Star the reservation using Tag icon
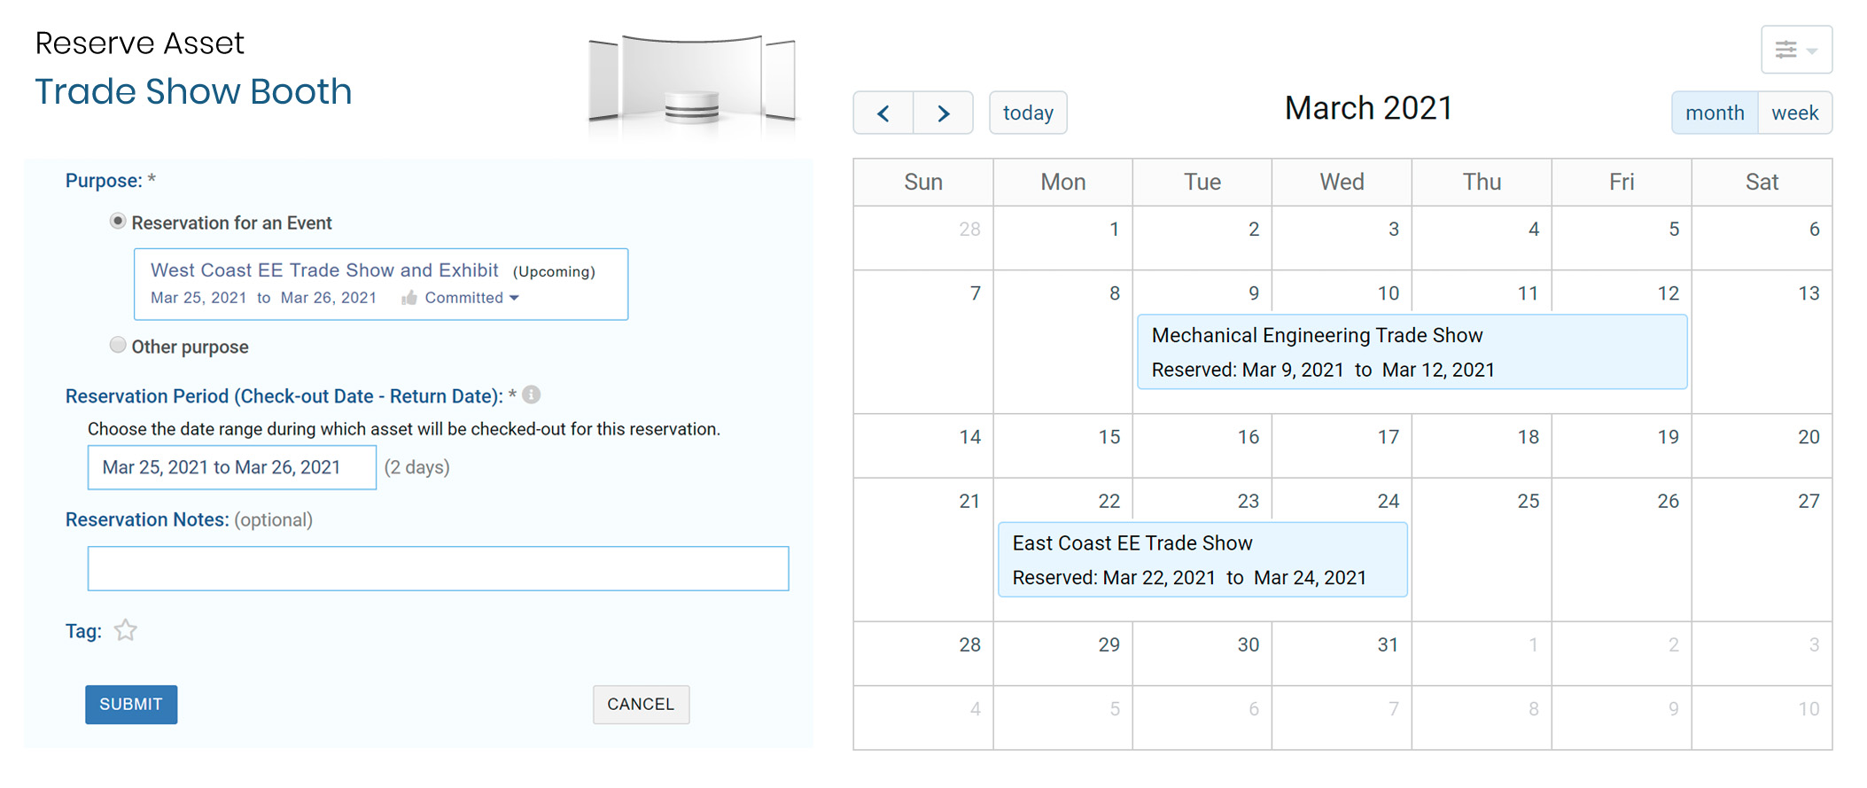This screenshot has height=788, width=1867. coord(126,630)
